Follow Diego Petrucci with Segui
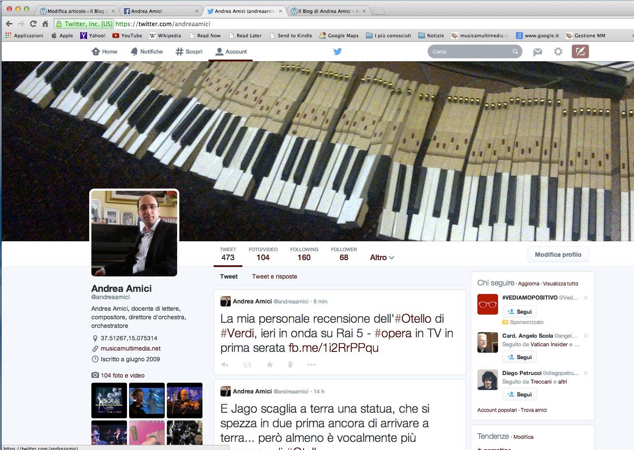Screen dimensions: 634x450 click(x=519, y=394)
